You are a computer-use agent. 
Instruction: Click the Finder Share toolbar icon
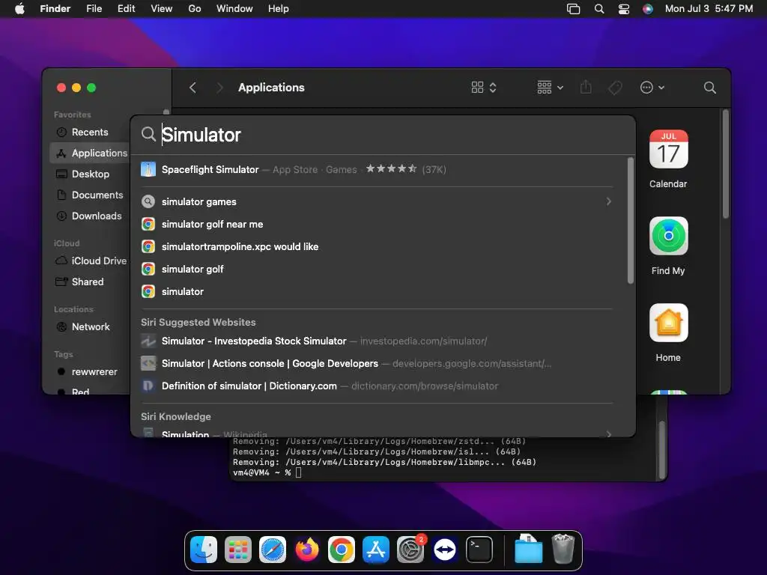586,88
